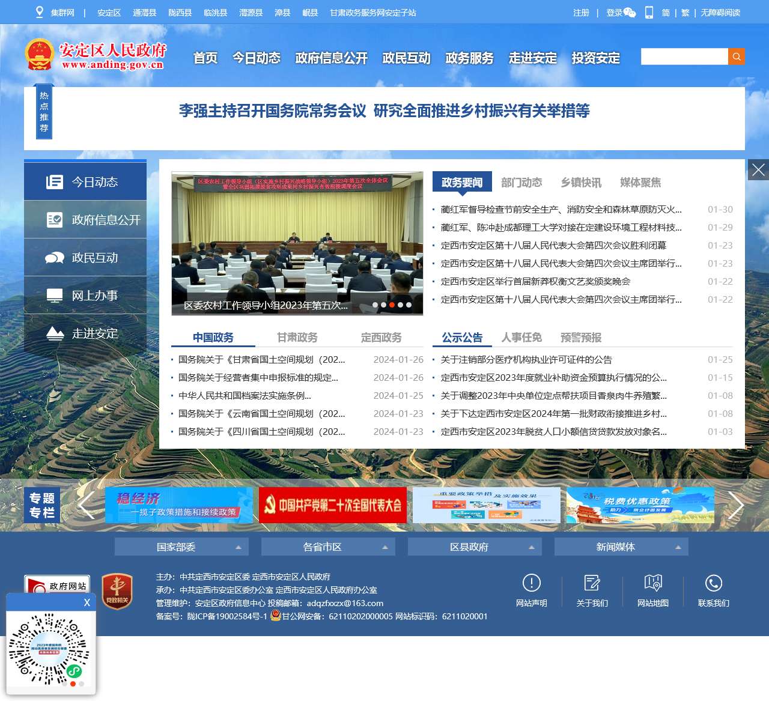This screenshot has height=701, width=769.
Task: Open the mobile version phone icon
Action: point(649,13)
